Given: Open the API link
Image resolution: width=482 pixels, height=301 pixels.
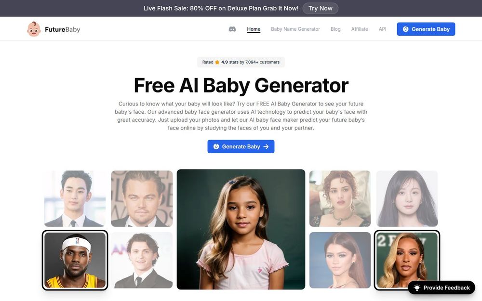Looking at the screenshot, I should coord(382,29).
